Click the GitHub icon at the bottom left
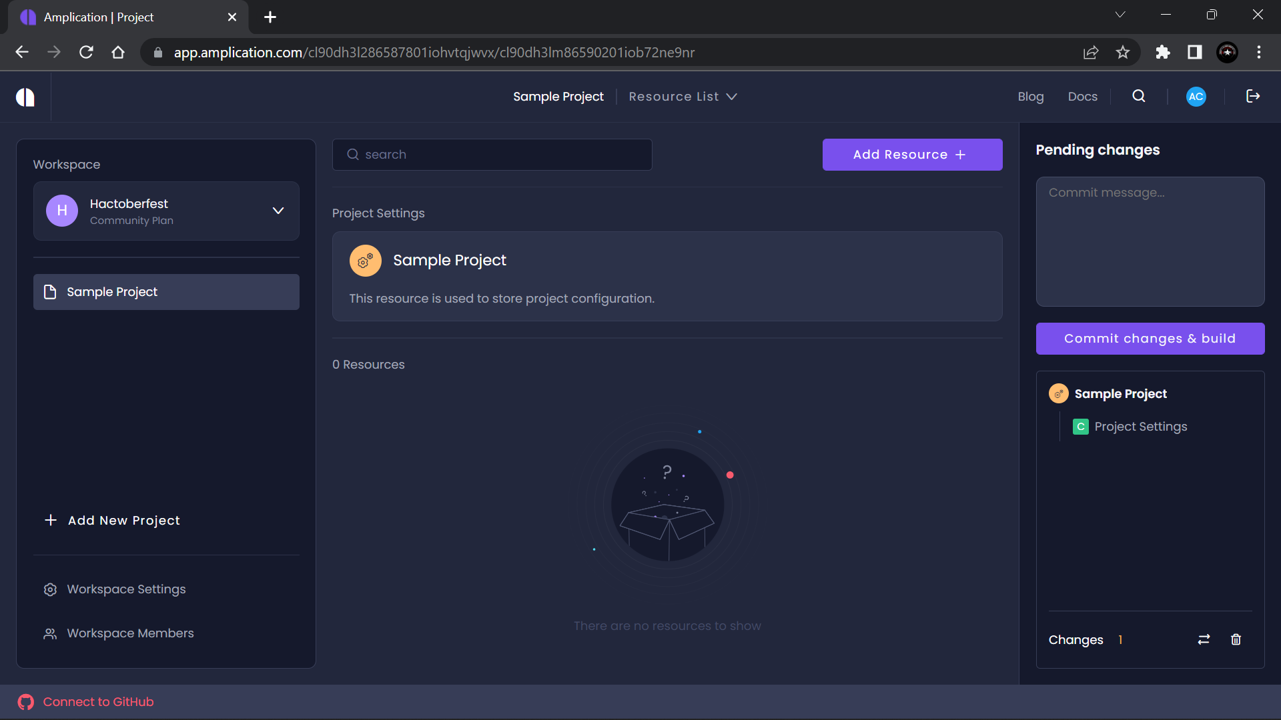This screenshot has height=720, width=1281. pyautogui.click(x=26, y=701)
